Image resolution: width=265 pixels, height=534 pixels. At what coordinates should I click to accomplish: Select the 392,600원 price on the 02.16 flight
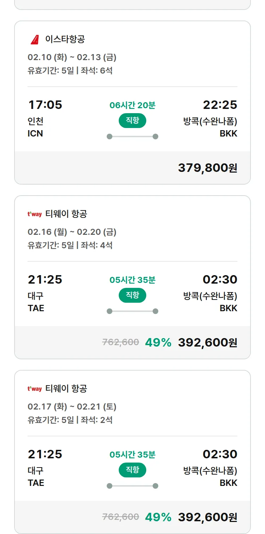[x=207, y=342]
